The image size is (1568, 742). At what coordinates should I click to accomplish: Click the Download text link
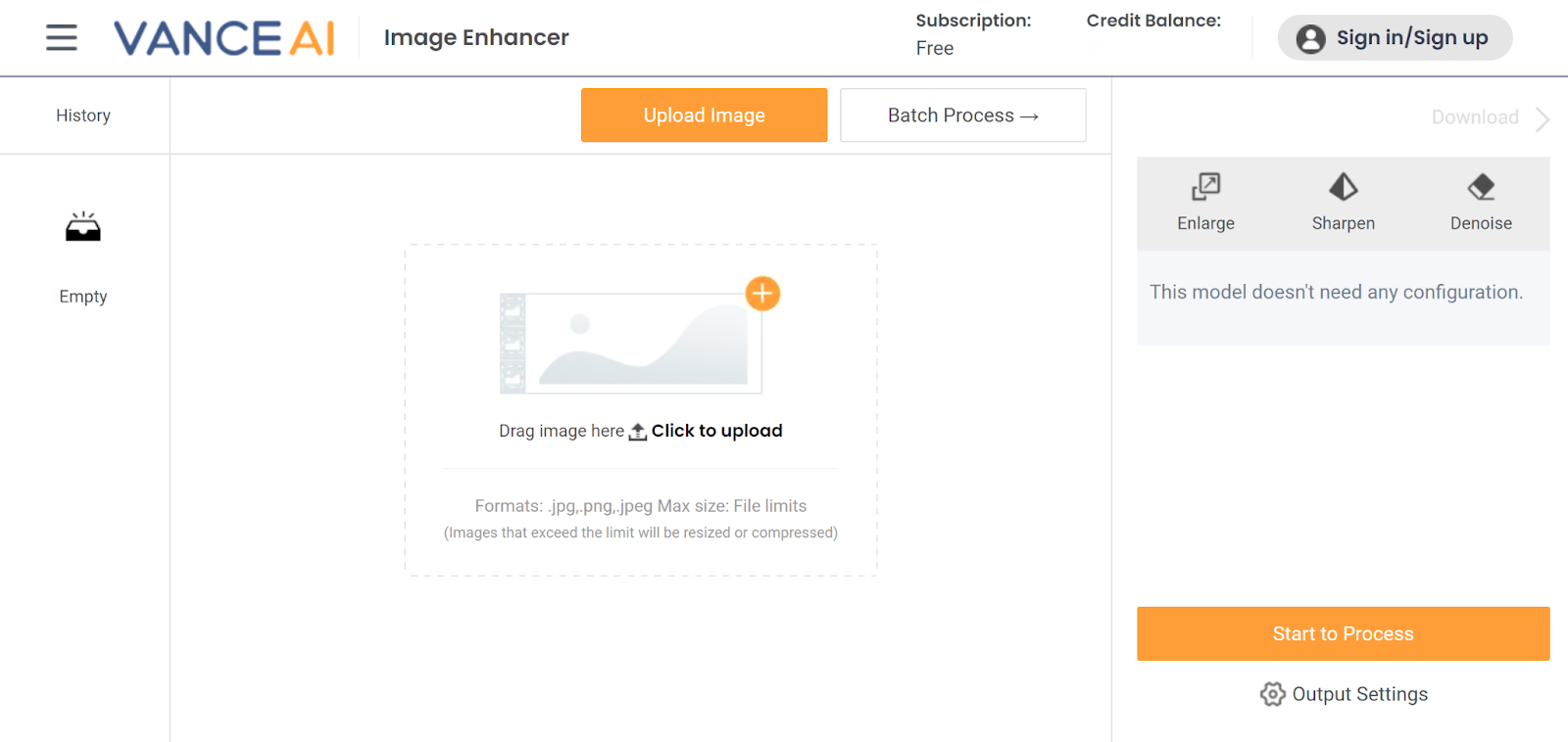click(x=1474, y=117)
